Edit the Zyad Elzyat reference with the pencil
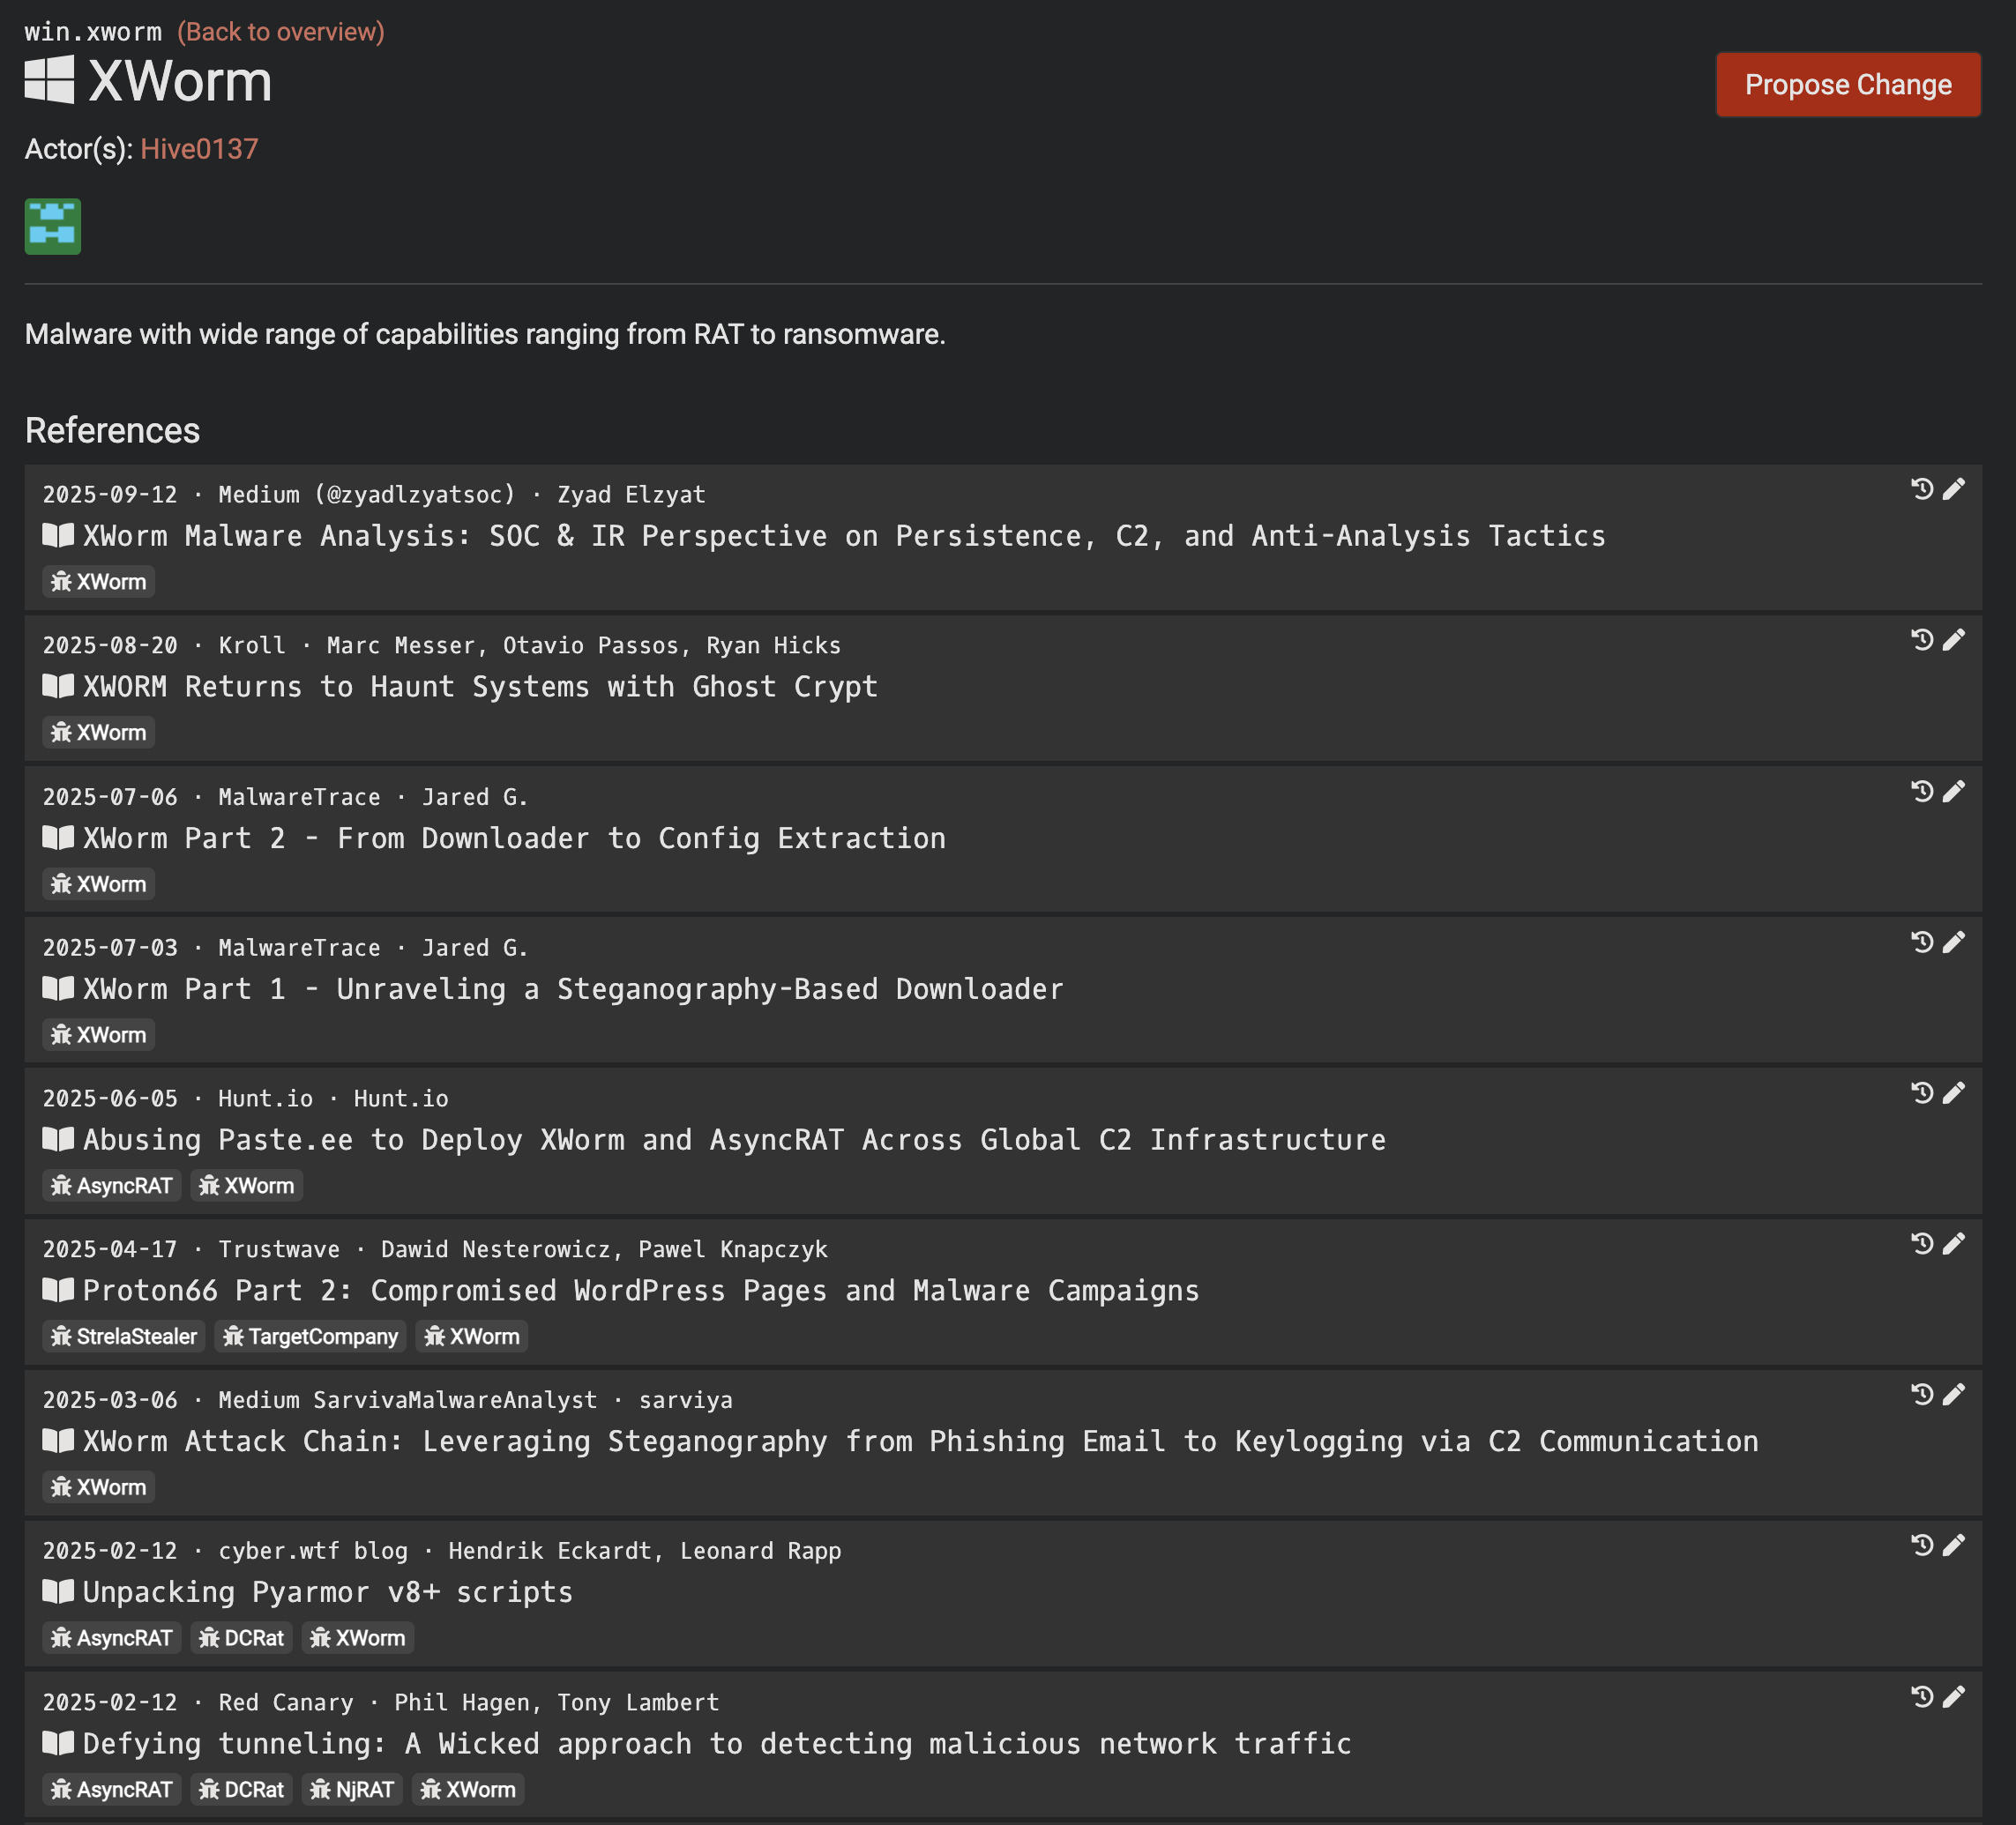 coord(1953,488)
